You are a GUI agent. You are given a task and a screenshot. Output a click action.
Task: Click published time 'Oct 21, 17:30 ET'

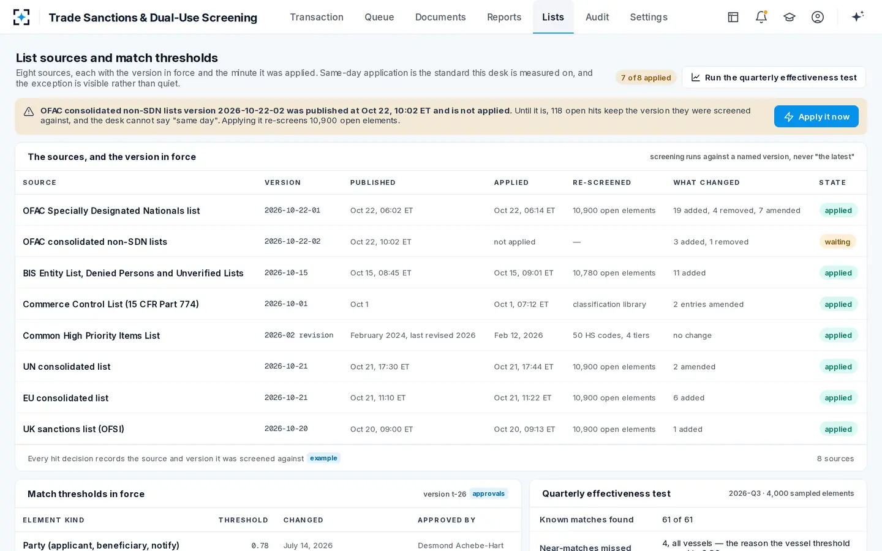tap(380, 367)
